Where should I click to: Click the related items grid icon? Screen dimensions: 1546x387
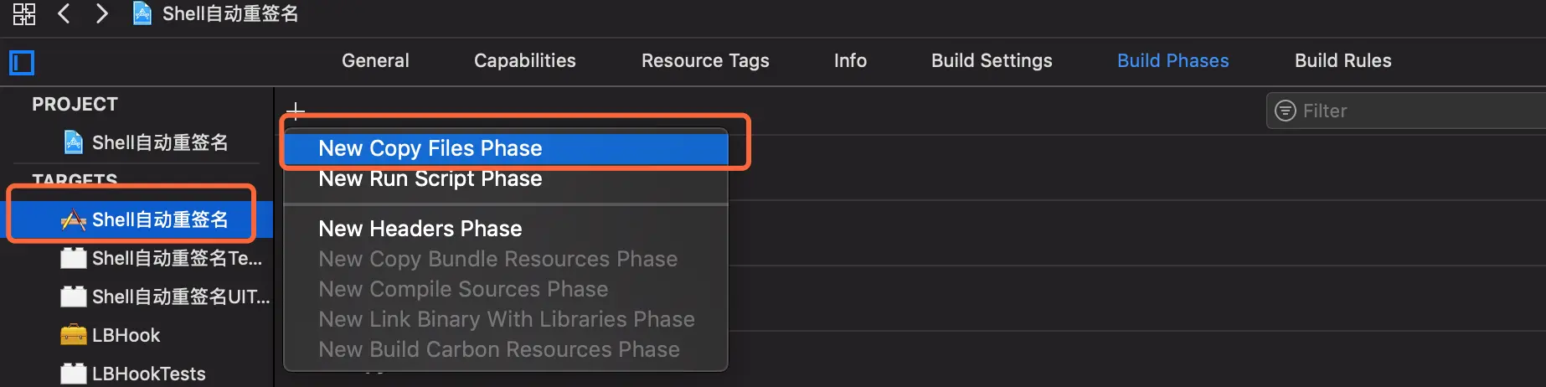click(23, 13)
